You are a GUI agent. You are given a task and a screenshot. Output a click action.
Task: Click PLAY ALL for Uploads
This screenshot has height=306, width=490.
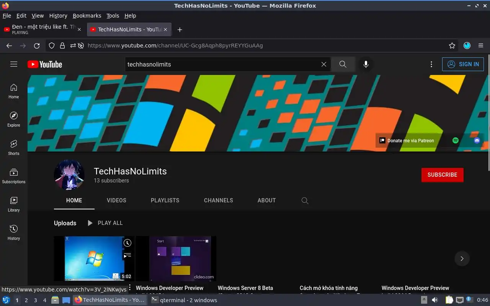point(105,223)
